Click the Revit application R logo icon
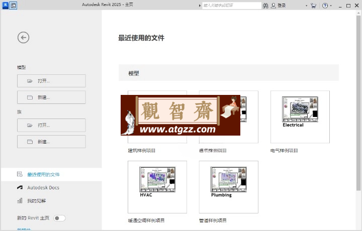The height and width of the screenshot is (231, 362). click(5, 5)
